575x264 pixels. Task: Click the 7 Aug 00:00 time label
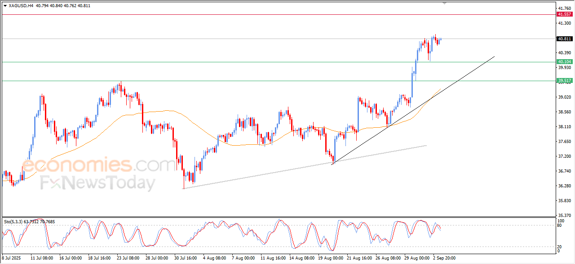[243, 258]
